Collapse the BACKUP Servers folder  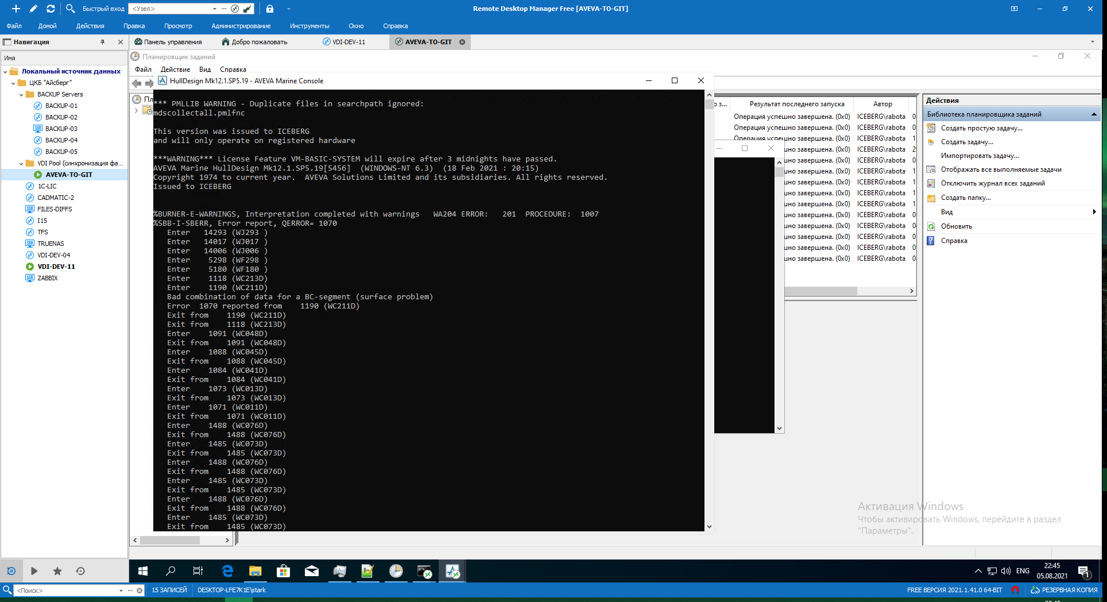tap(21, 95)
